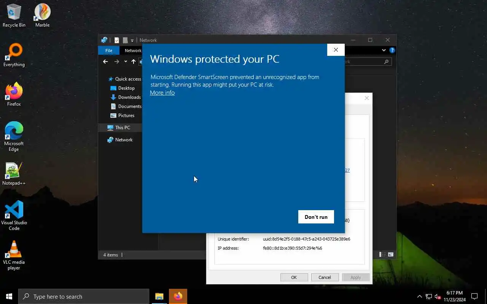Click the Don't run button
487x304 pixels.
point(316,217)
